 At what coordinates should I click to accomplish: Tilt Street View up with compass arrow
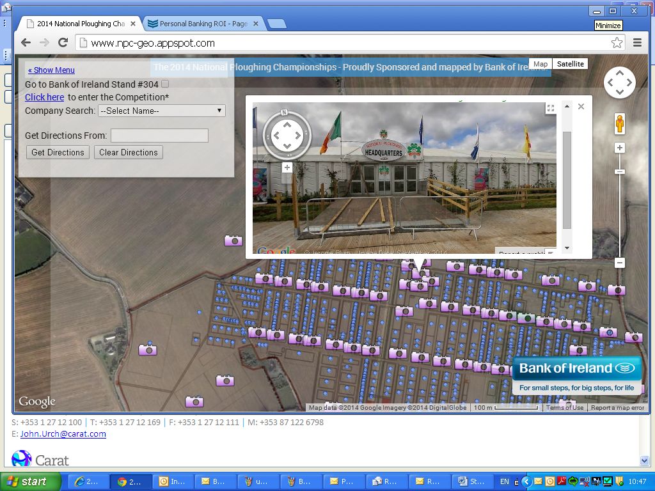click(287, 125)
